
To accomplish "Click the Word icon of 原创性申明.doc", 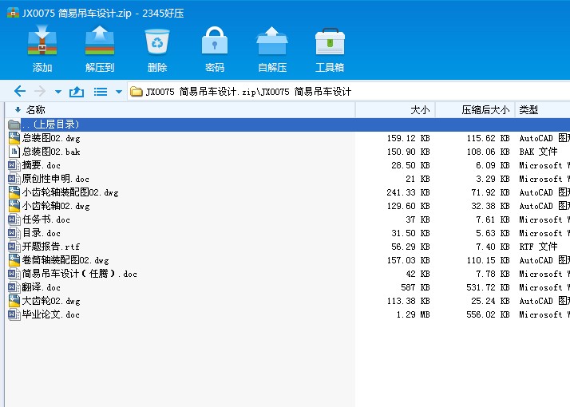I will 14,179.
